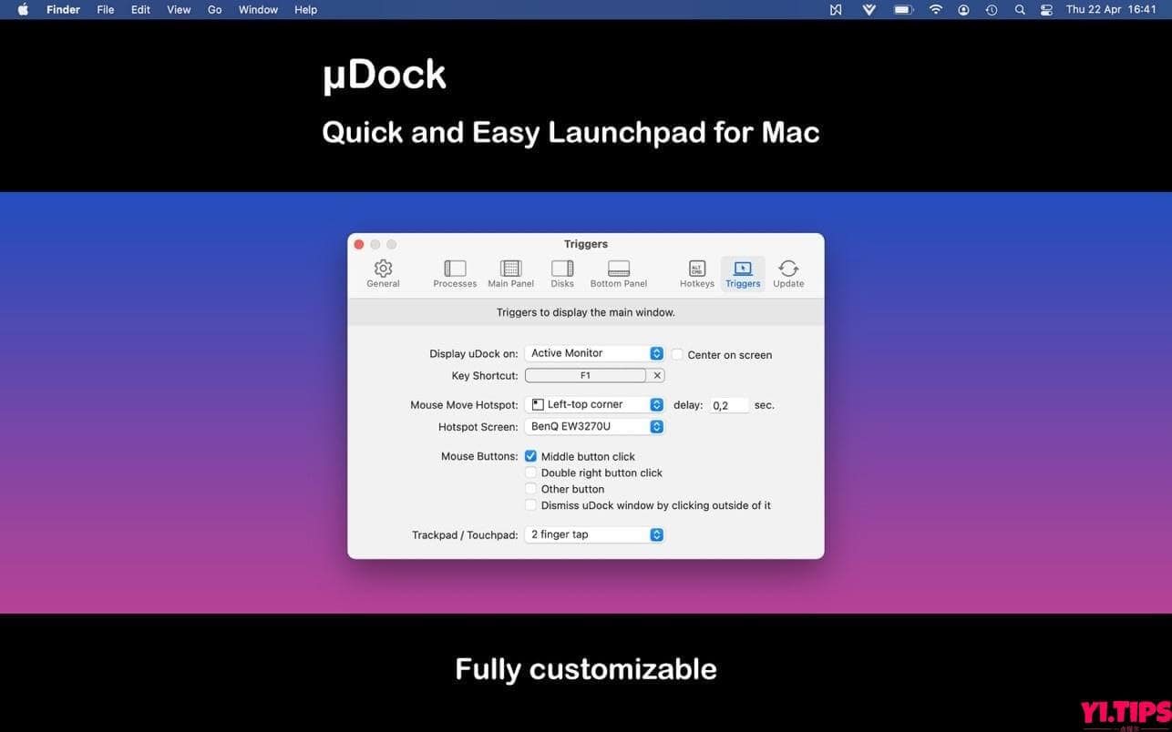Viewport: 1172px width, 732px height.
Task: Select the Triggers pane icon
Action: click(x=742, y=270)
